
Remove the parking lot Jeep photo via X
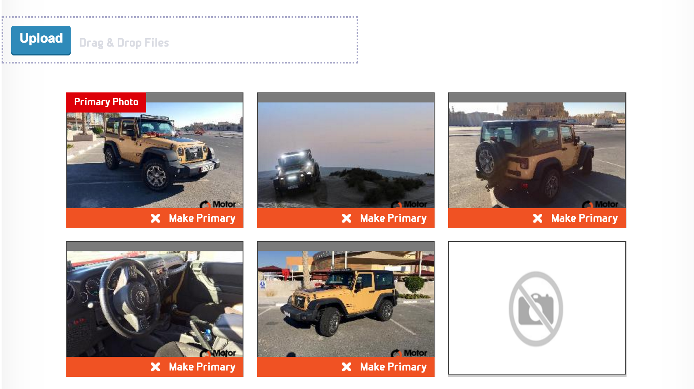pyautogui.click(x=347, y=367)
